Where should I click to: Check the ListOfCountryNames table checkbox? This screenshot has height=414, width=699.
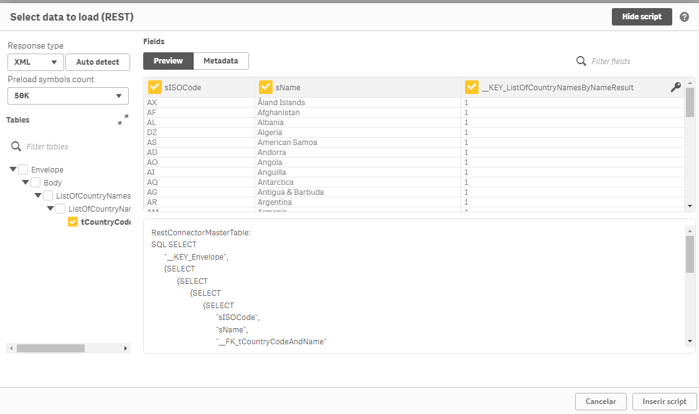click(48, 195)
